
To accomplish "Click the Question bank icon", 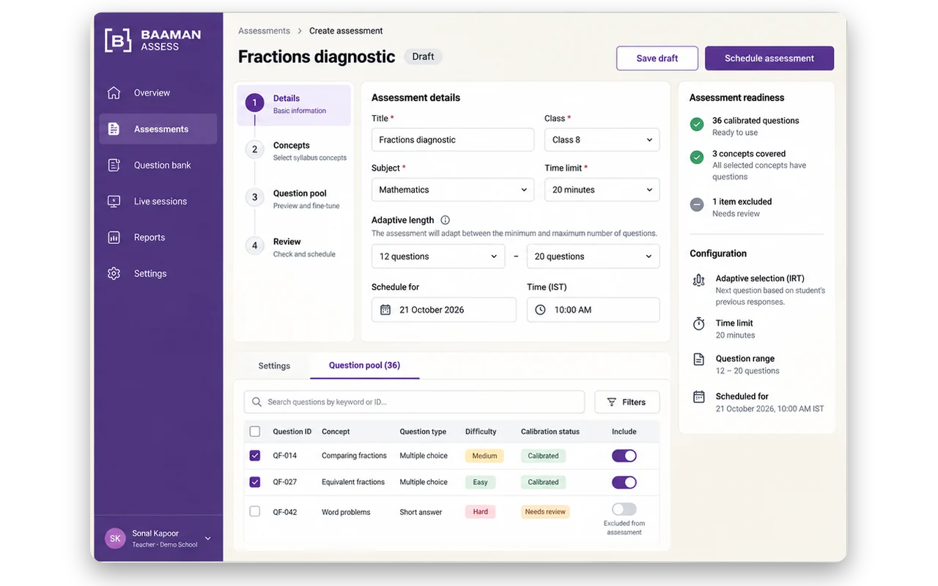I will pos(114,165).
